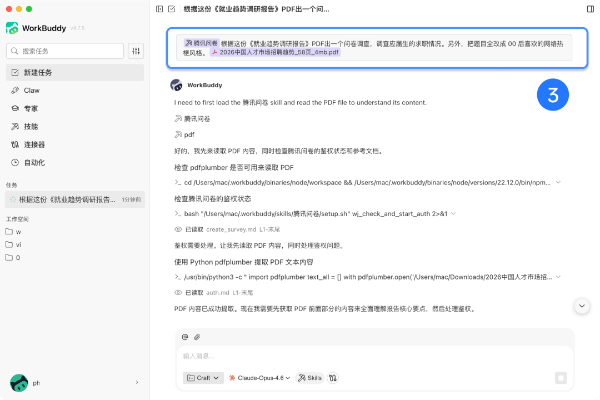Click the WorkBuddy logo icon
This screenshot has height=400, width=600.
(x=12, y=28)
